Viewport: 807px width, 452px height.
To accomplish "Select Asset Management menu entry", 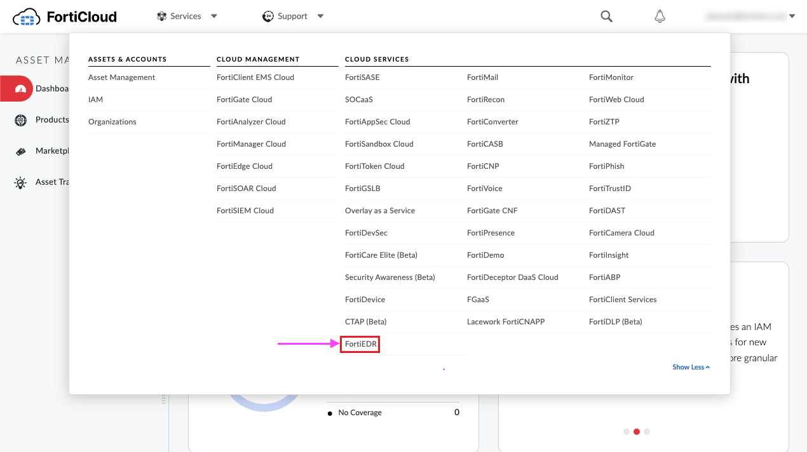I will 121,77.
